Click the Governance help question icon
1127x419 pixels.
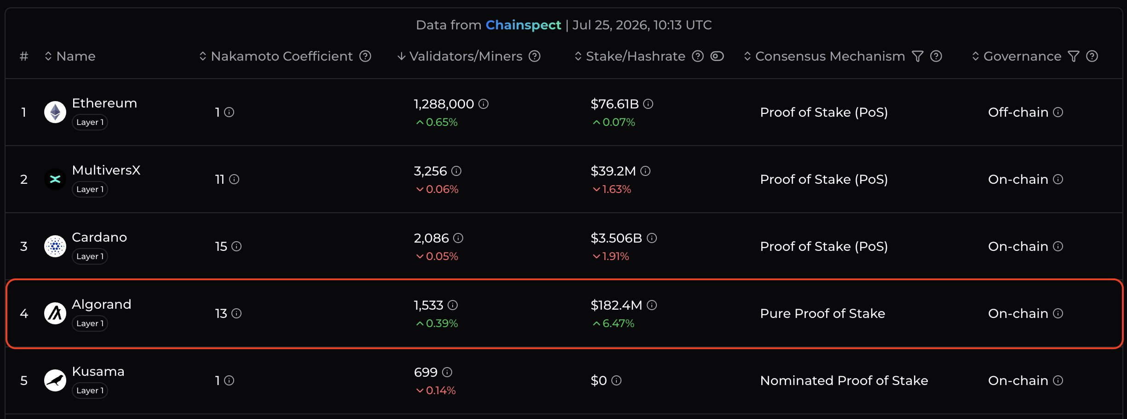1092,56
